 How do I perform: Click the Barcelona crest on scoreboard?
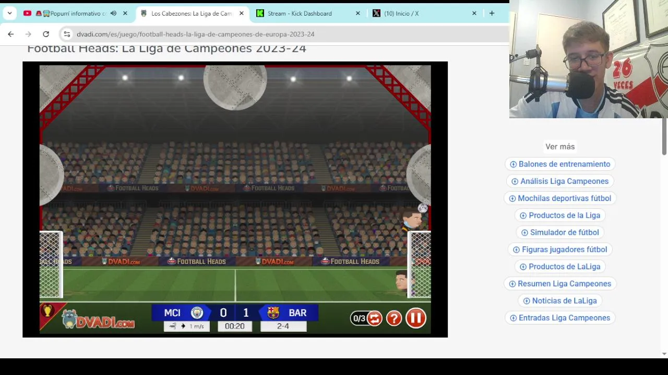(x=273, y=312)
